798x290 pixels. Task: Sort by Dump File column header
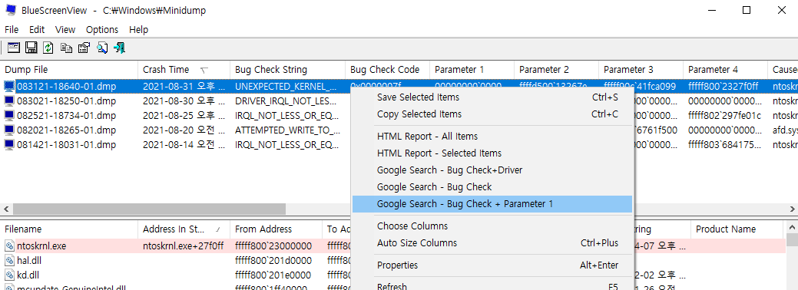(69, 70)
